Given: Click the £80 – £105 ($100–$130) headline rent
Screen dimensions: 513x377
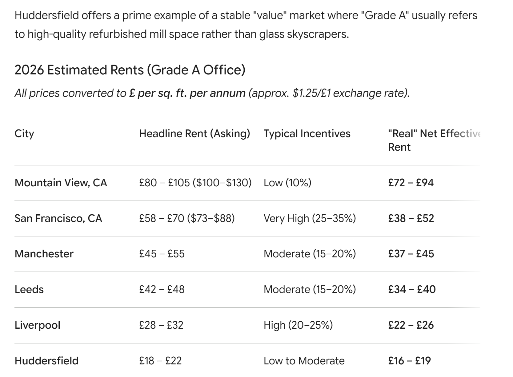Looking at the screenshot, I should point(195,183).
